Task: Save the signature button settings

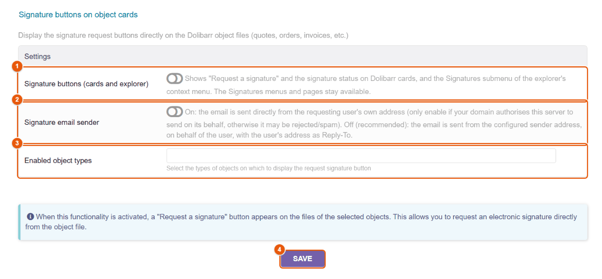Action: 302,259
